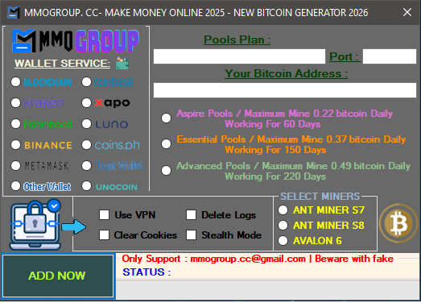Choose the Other Wallet option
This screenshot has height=303, width=421.
[15, 186]
